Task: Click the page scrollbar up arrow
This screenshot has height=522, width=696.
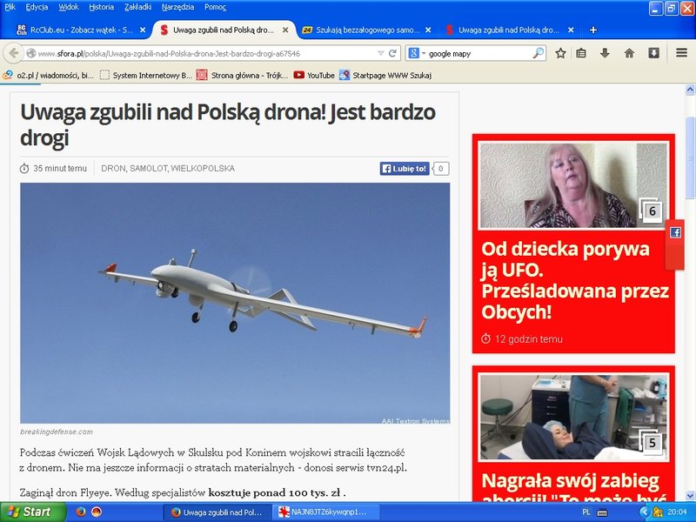Action: click(x=690, y=90)
